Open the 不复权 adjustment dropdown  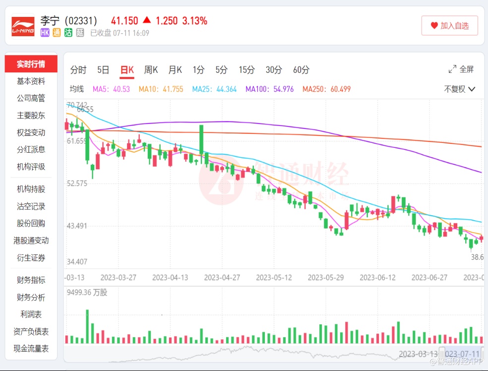[459, 89]
